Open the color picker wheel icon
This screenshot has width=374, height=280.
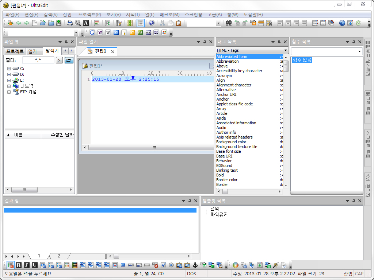[x=236, y=265]
